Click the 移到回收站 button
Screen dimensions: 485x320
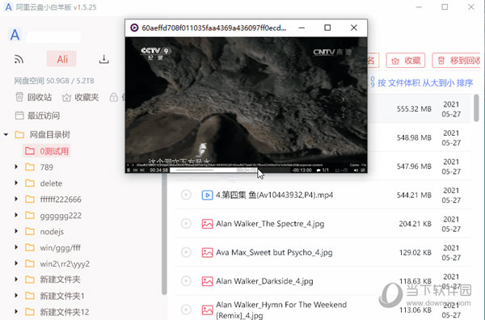point(456,61)
